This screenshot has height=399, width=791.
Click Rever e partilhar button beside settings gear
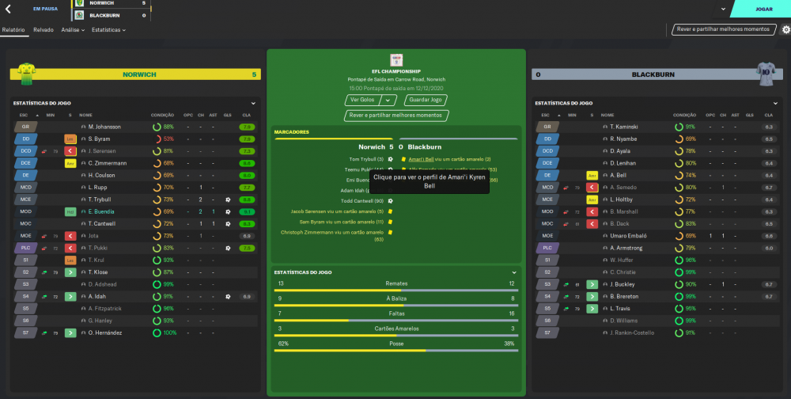click(723, 29)
